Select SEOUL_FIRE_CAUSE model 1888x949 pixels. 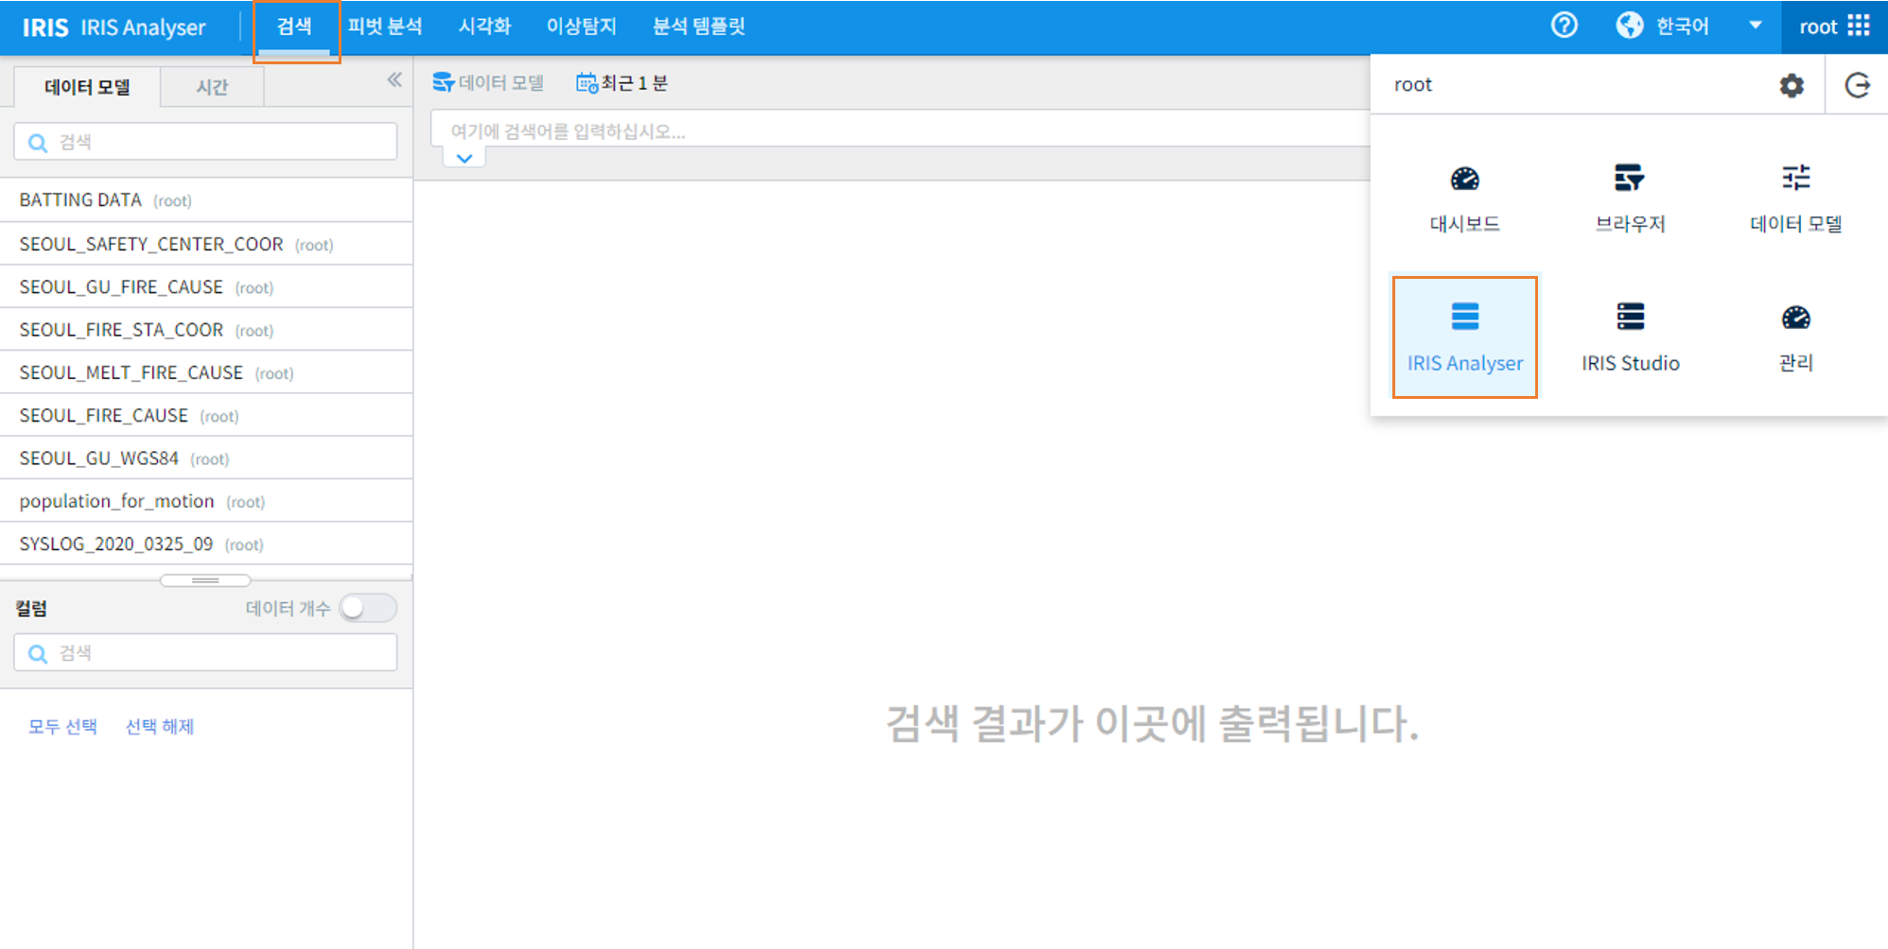click(206, 415)
